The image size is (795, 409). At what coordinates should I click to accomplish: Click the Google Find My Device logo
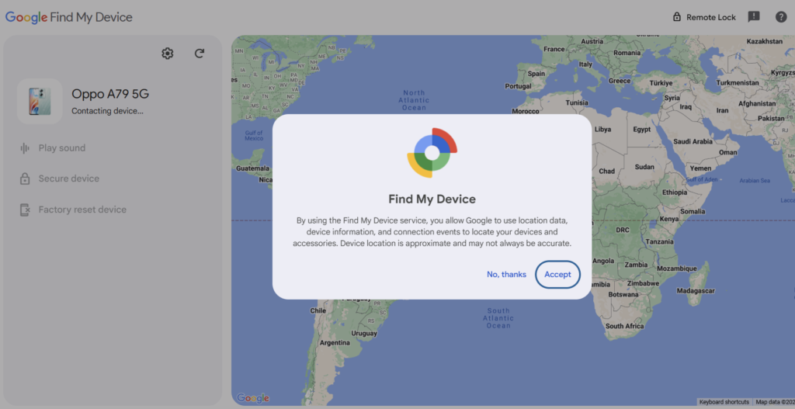coord(69,17)
